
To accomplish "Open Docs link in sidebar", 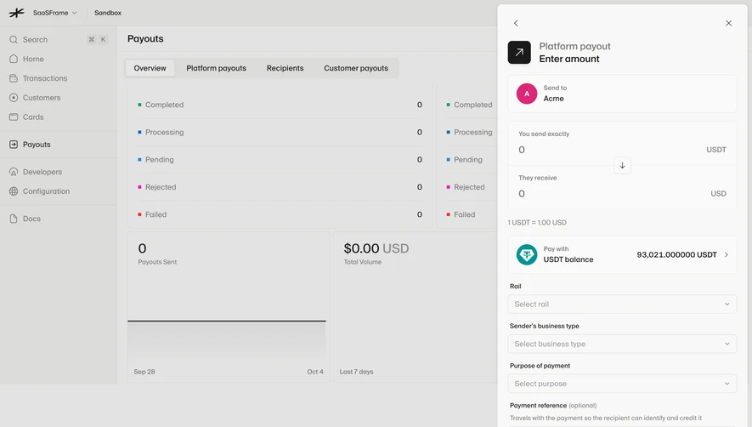I will coord(31,219).
